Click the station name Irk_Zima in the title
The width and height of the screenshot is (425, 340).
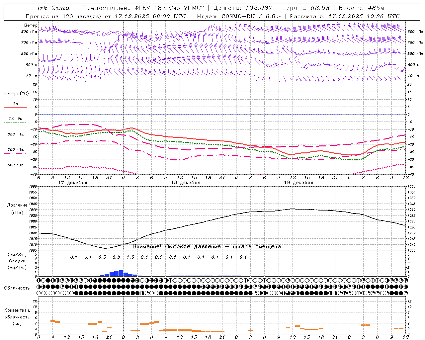point(53,8)
